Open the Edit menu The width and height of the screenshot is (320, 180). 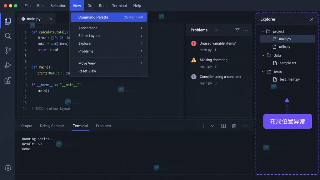pos(40,6)
